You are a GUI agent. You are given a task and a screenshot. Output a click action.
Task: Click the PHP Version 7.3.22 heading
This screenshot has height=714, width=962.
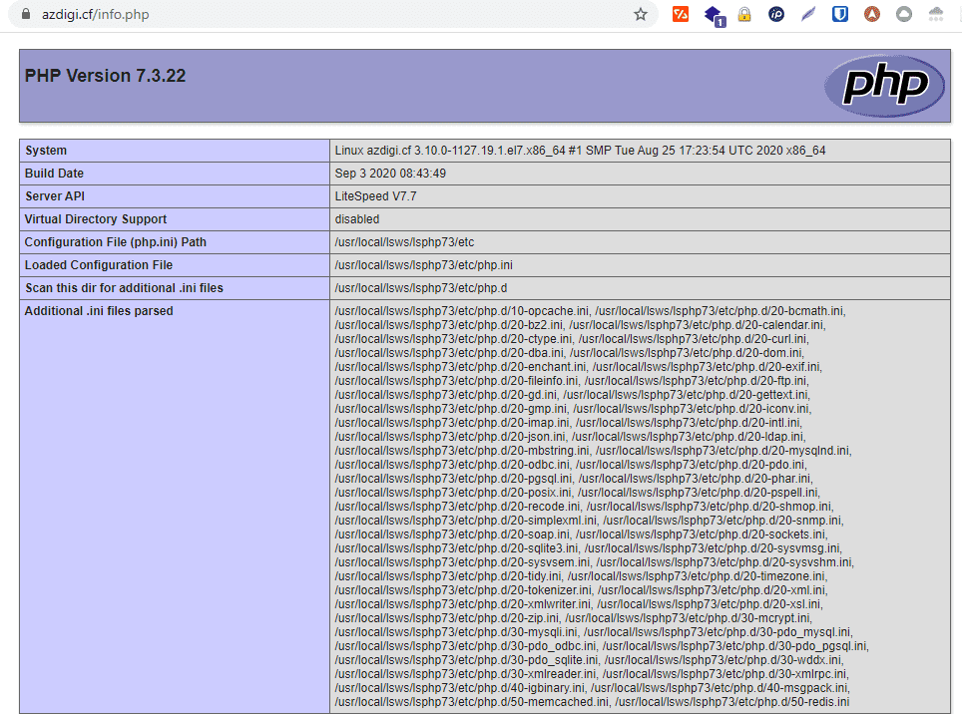click(x=106, y=76)
